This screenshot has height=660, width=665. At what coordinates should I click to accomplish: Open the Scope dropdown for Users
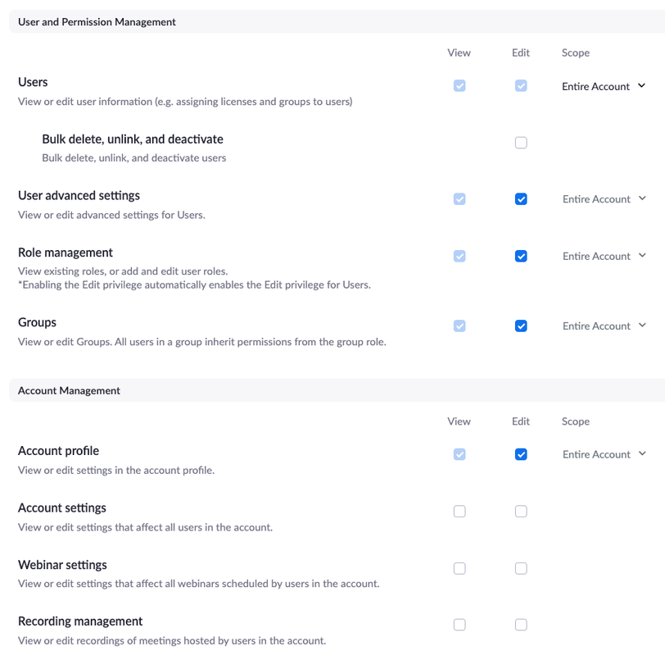point(604,85)
